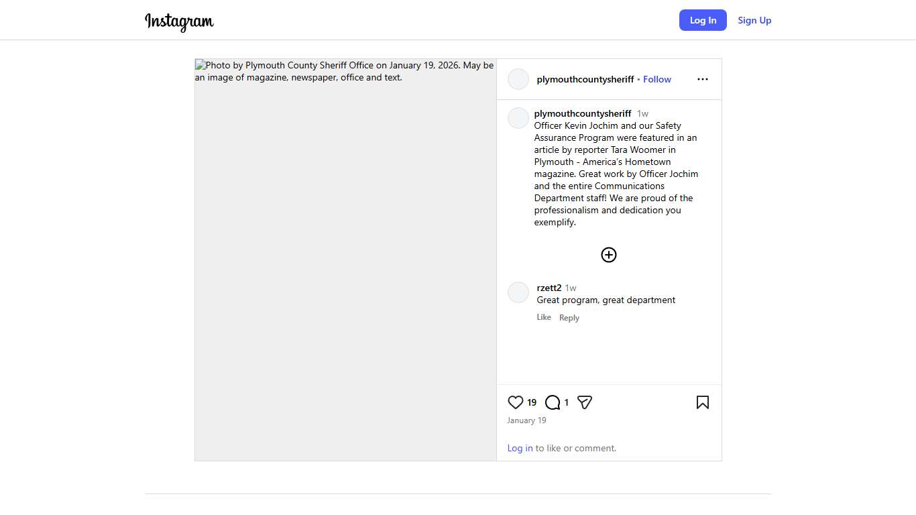Click the "Log in" link near comment prompt

coord(520,448)
